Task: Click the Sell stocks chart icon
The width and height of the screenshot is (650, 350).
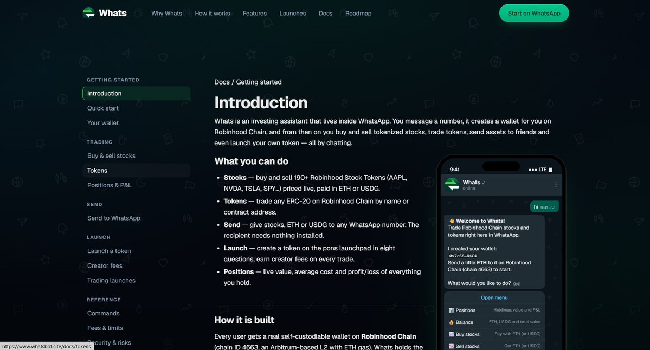Action: [x=451, y=346]
